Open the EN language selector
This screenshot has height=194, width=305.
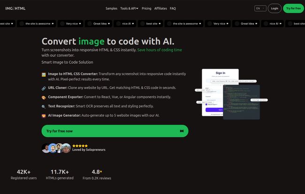pyautogui.click(x=260, y=8)
